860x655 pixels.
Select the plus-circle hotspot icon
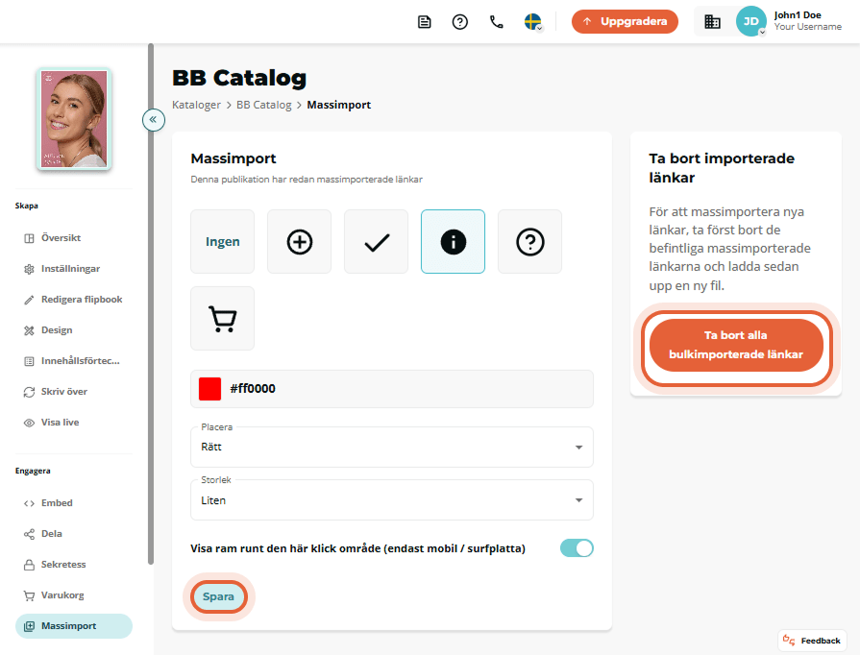300,242
